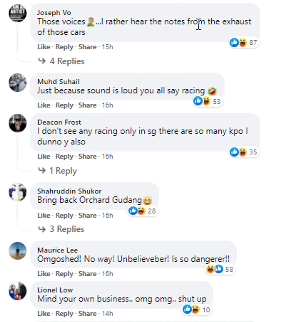Like Deacon Frost's comment

(44, 156)
